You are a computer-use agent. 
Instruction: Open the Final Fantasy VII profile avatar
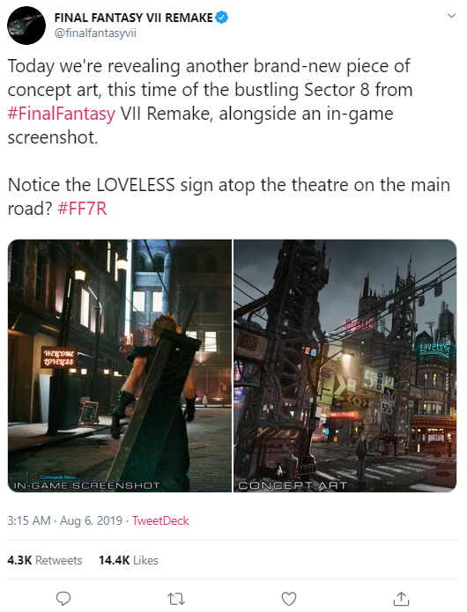26,26
